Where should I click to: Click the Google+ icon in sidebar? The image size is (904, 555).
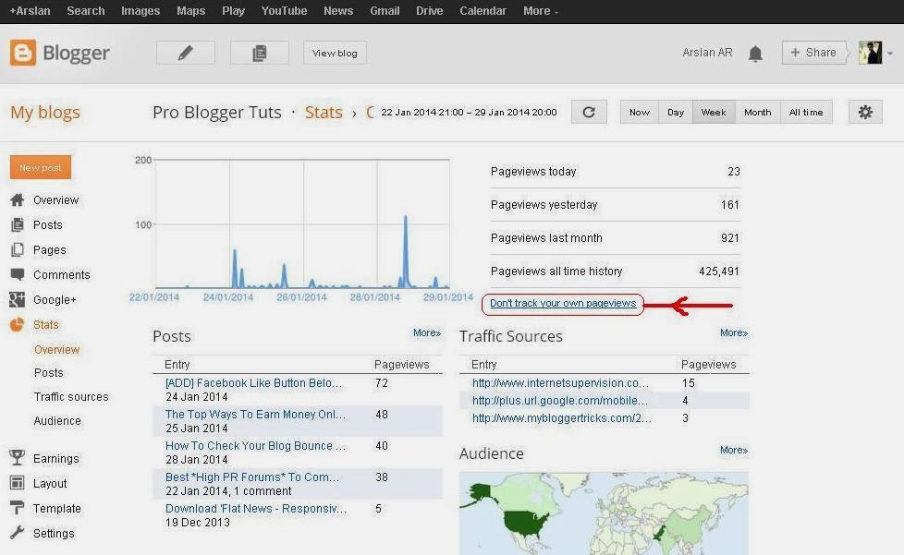tap(18, 299)
